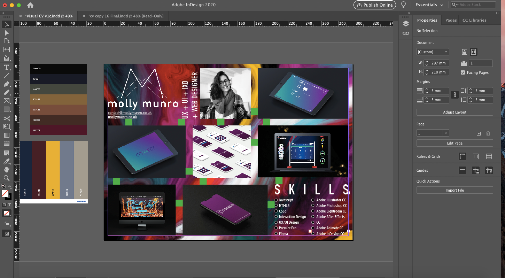Pick the Scissors tool
This screenshot has height=278, width=505.
click(x=6, y=118)
